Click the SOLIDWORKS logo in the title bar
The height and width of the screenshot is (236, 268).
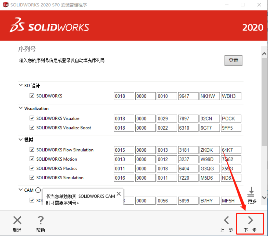pos(5,5)
